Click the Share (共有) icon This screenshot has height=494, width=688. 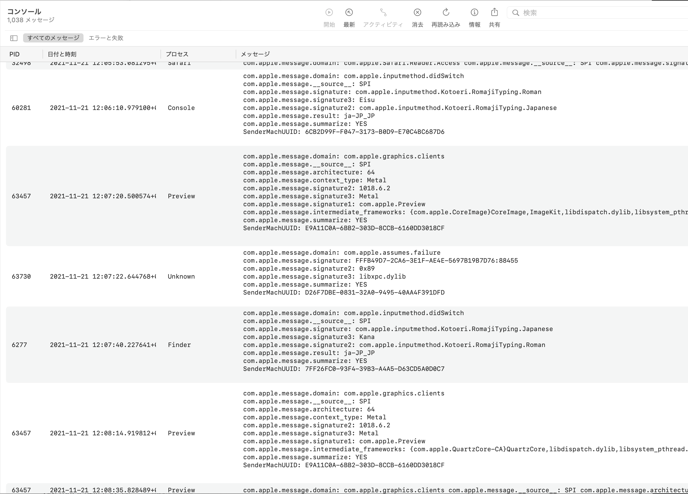[x=494, y=13]
